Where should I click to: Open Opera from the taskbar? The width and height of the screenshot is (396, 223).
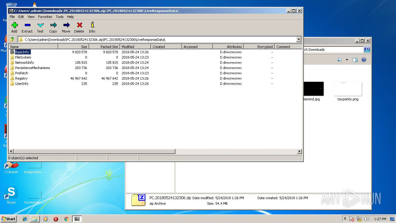pos(56,219)
